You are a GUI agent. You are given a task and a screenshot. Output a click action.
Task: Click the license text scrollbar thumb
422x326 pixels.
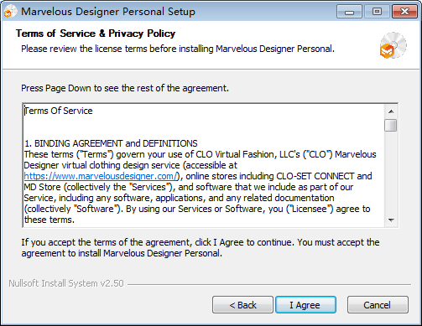point(391,125)
